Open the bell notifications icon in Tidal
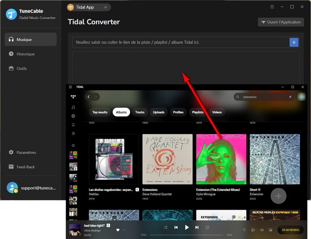 (x=73, y=125)
